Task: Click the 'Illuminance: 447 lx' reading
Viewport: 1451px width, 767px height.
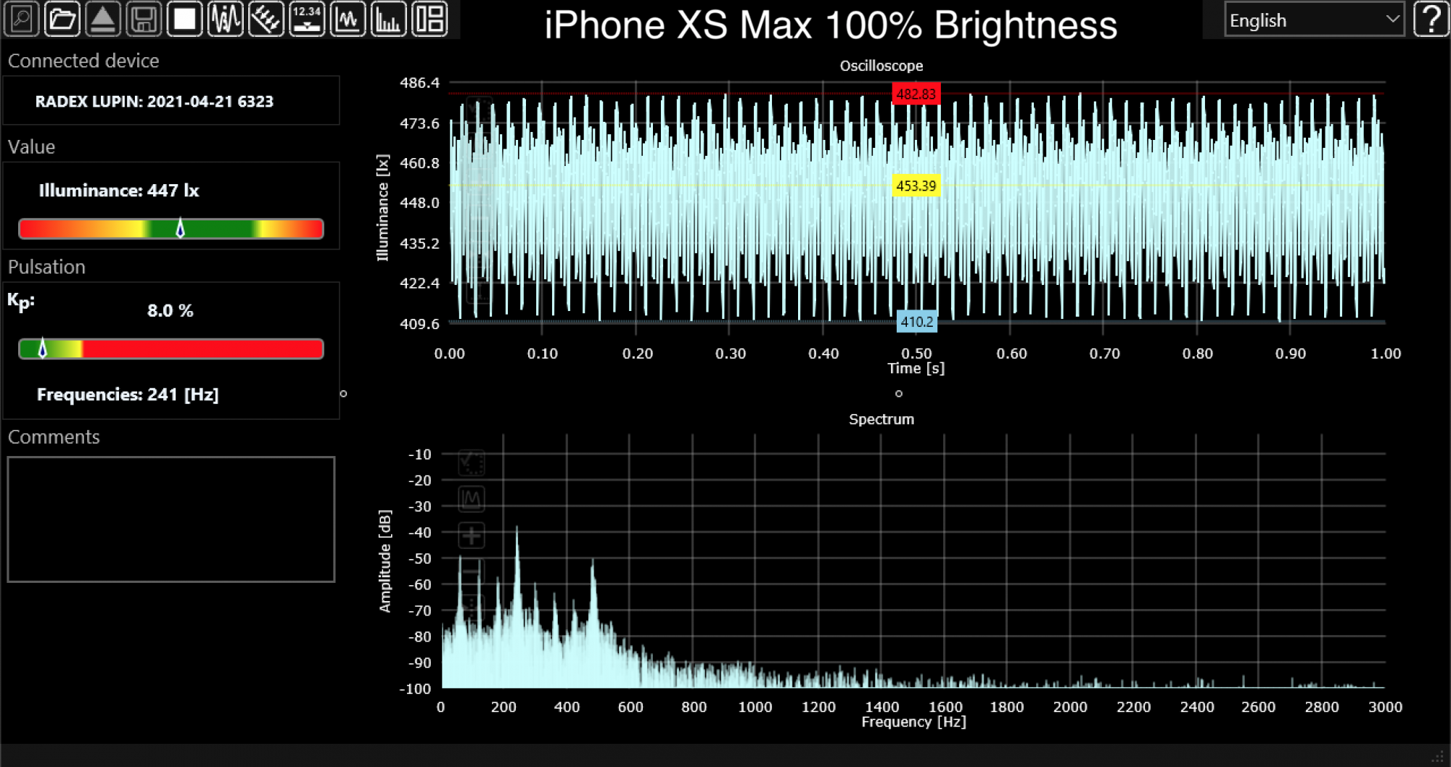Action: point(119,191)
